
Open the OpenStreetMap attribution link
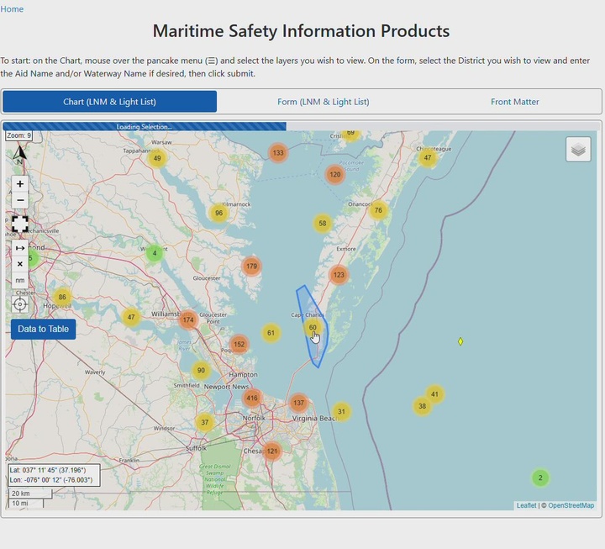click(x=571, y=505)
